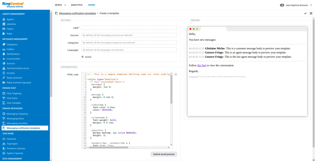Click the Synchronization errors warning icon
This screenshot has width=315, height=161.
click(4, 68)
